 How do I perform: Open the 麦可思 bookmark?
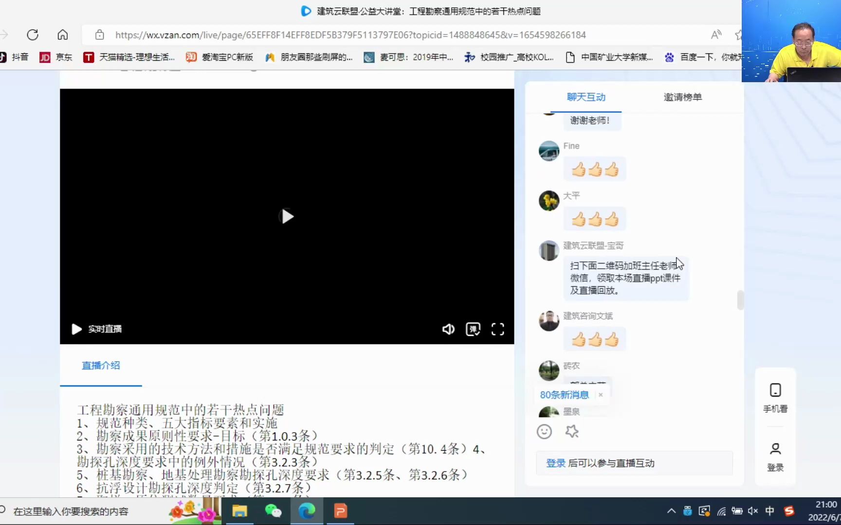coord(408,57)
